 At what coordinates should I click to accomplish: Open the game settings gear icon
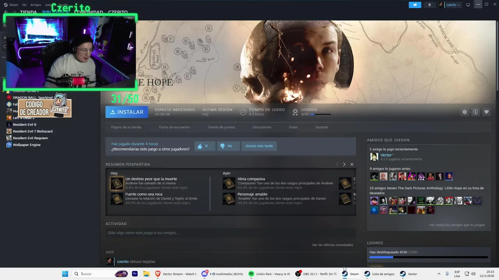464,112
